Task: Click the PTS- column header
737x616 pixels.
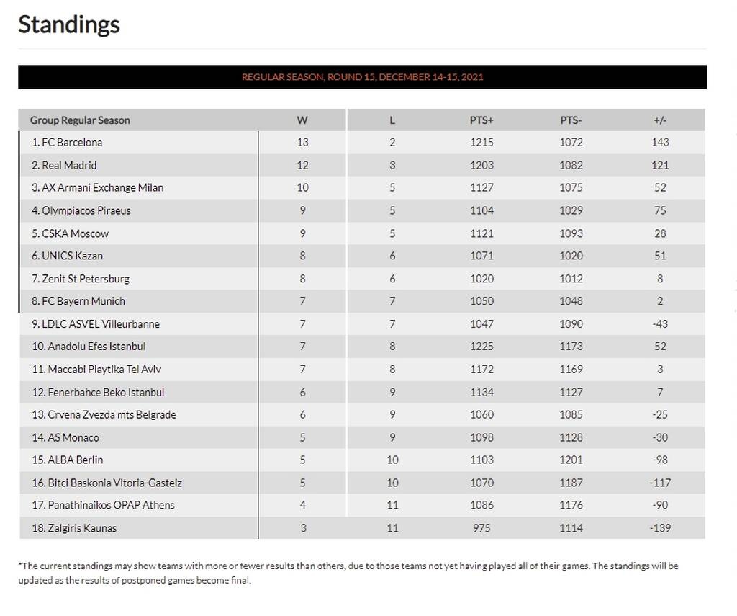Action: (571, 120)
